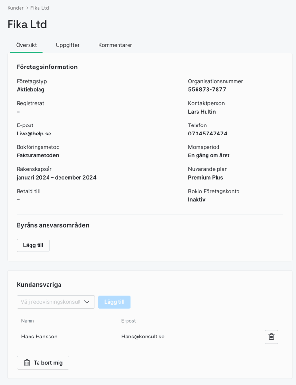Click the organisation number 556873-7877

pos(207,89)
